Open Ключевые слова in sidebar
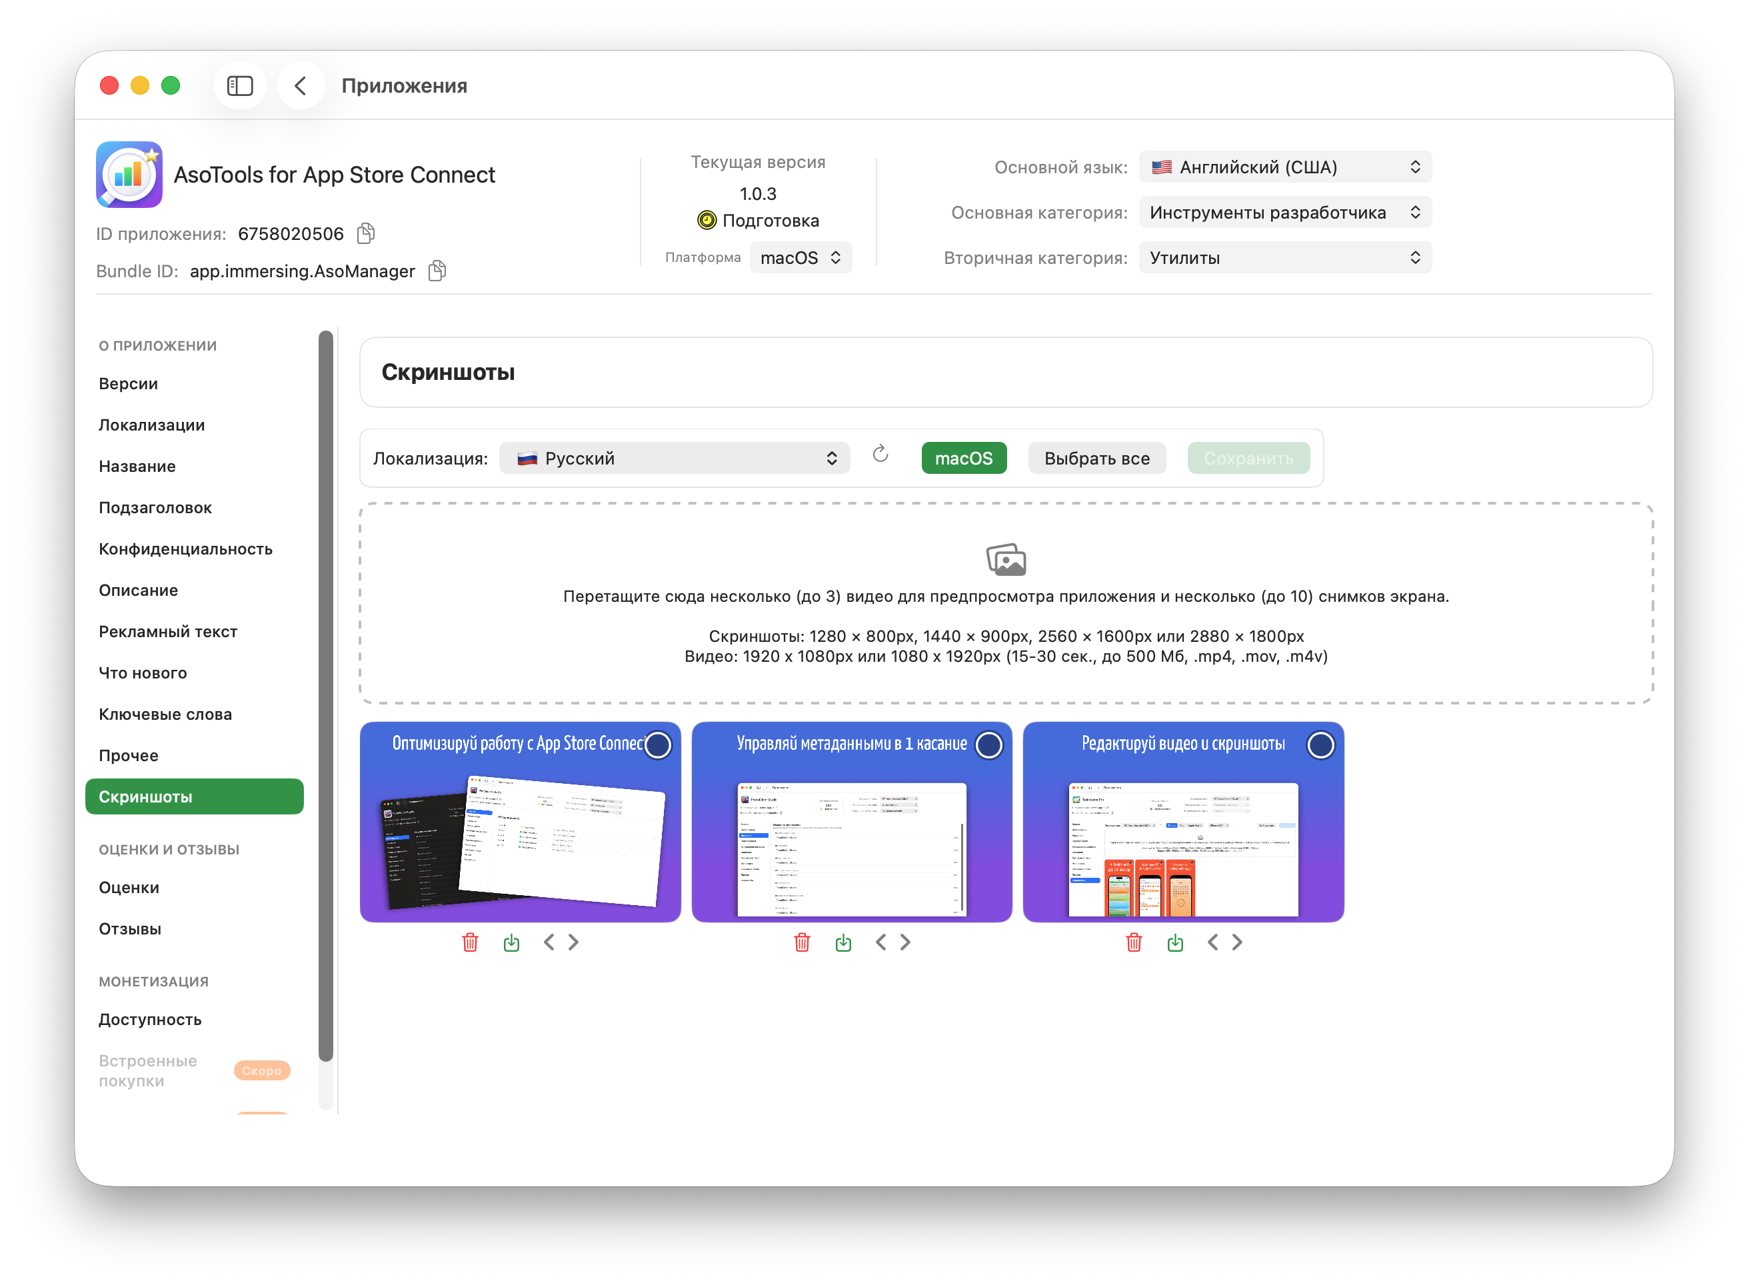 [166, 714]
